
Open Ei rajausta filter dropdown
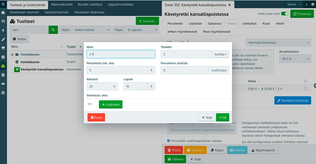(142, 30)
